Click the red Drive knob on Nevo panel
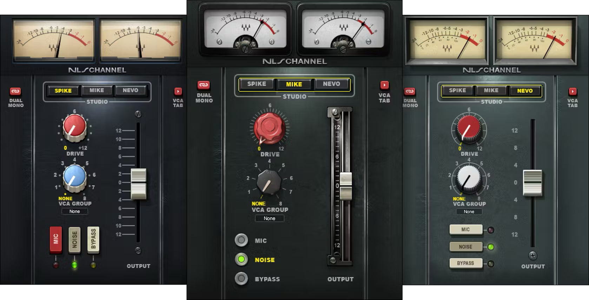 [469, 129]
